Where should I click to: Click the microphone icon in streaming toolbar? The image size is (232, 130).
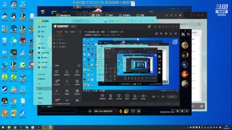pos(135,96)
